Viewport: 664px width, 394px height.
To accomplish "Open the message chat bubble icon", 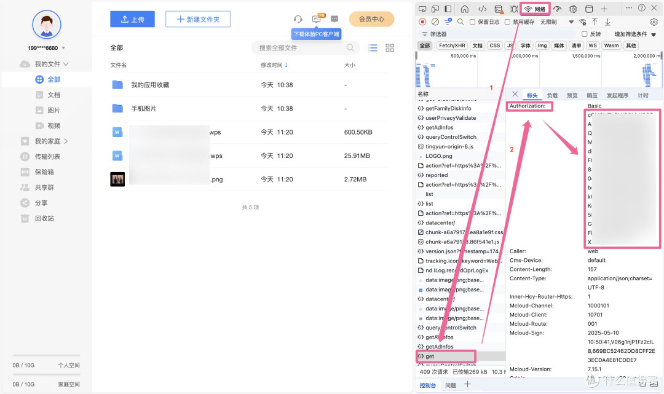I will tap(334, 19).
